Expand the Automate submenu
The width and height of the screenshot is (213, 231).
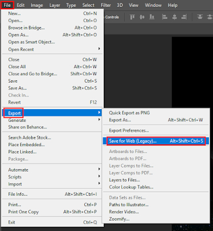(53, 170)
